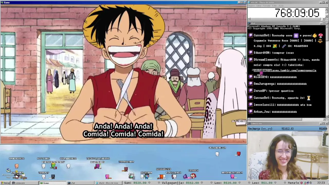Viewport: 329px width, 185px height.
Task: Click the badge icon beside StreamElements
Action: pos(251,60)
